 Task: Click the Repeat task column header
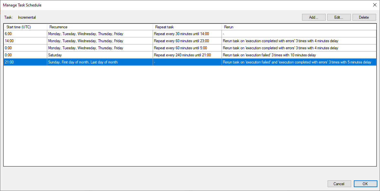187,27
